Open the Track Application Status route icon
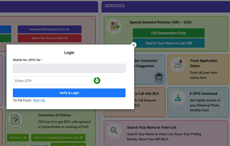 (178, 65)
